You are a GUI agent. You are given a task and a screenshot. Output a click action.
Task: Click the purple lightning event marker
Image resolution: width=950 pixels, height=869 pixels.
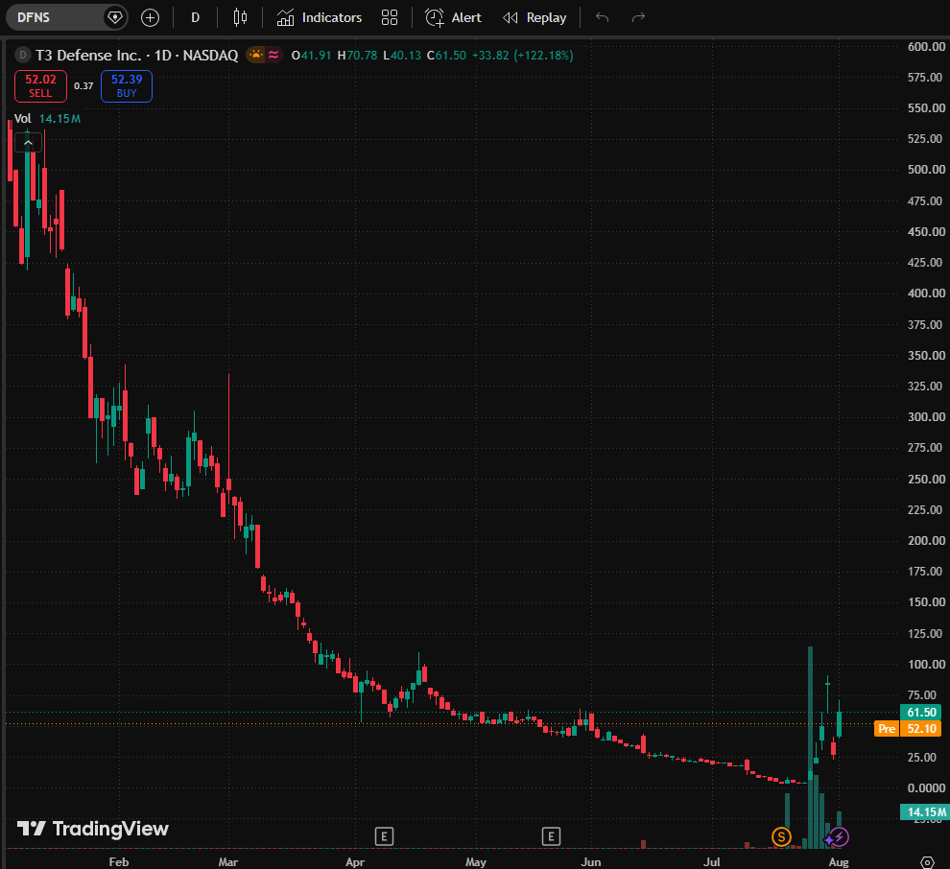[839, 837]
